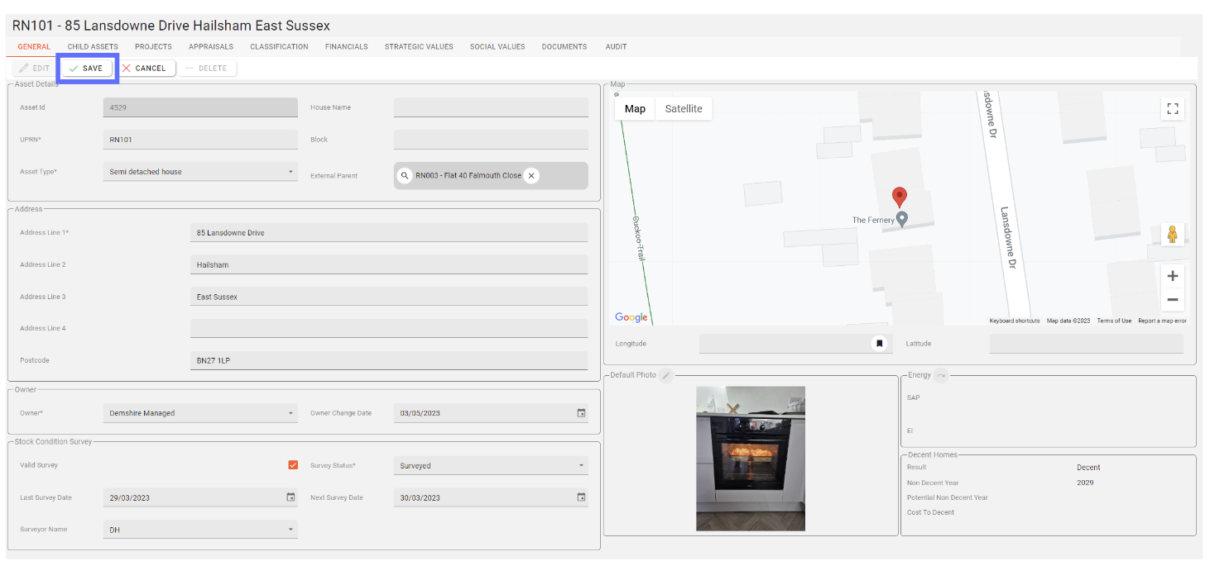The width and height of the screenshot is (1210, 566).
Task: Toggle fullscreen view of the map
Action: pyautogui.click(x=1172, y=108)
